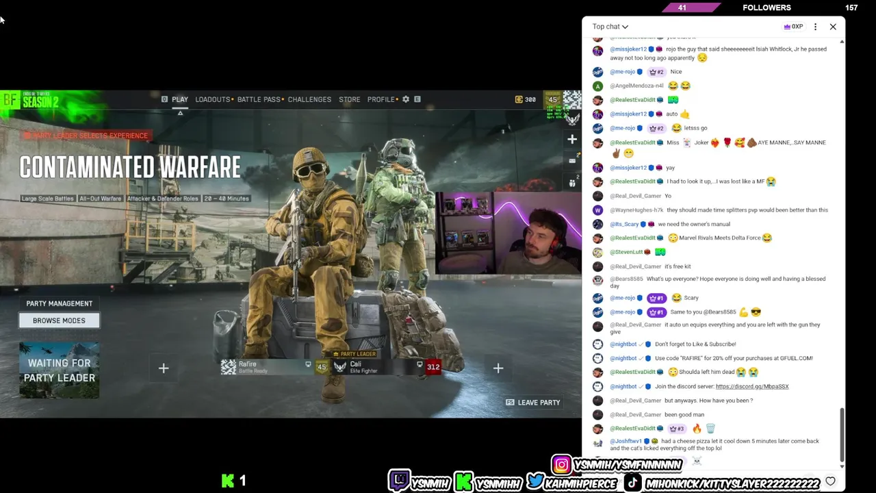Screen dimensions: 876x493
Task: Click Cali's 312 level badge
Action: tap(433, 367)
